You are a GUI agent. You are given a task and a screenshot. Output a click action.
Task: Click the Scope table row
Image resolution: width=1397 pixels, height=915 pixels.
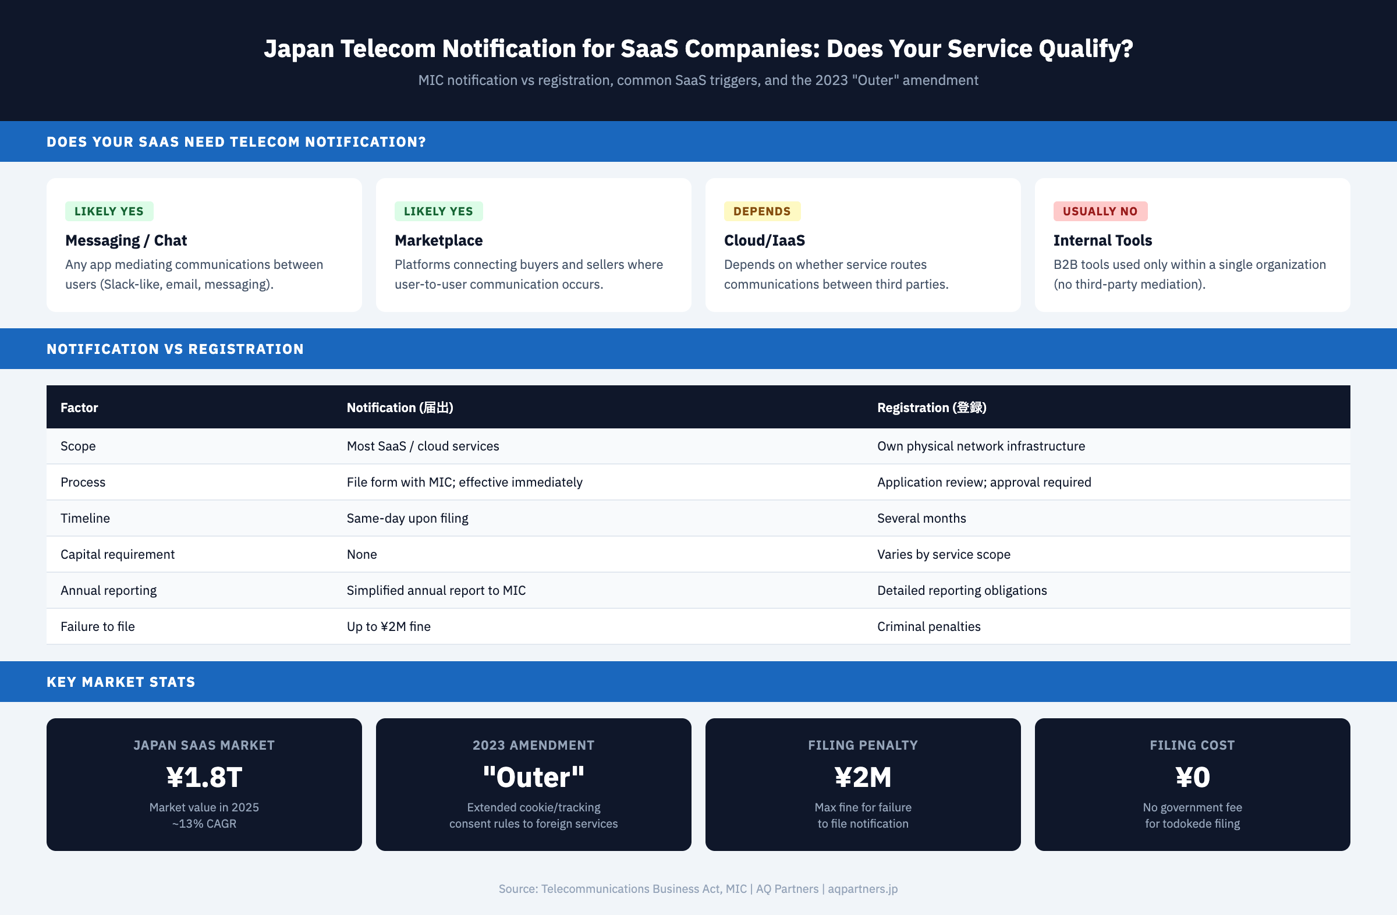[x=698, y=446]
